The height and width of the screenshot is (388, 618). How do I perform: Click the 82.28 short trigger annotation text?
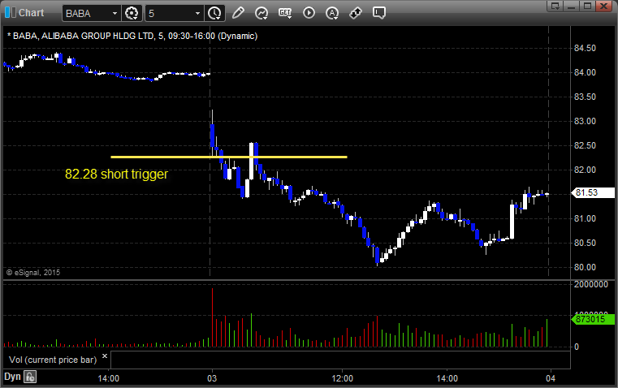point(116,174)
